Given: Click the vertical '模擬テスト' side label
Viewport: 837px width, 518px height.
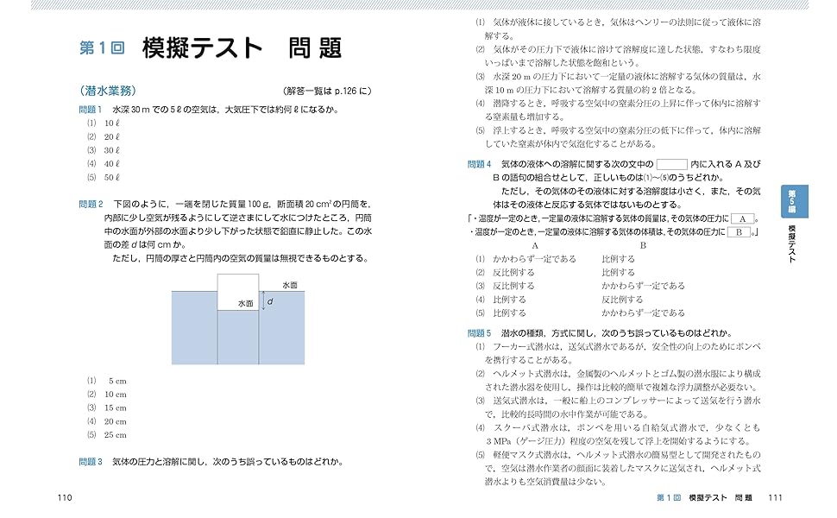Looking at the screenshot, I should coord(792,243).
